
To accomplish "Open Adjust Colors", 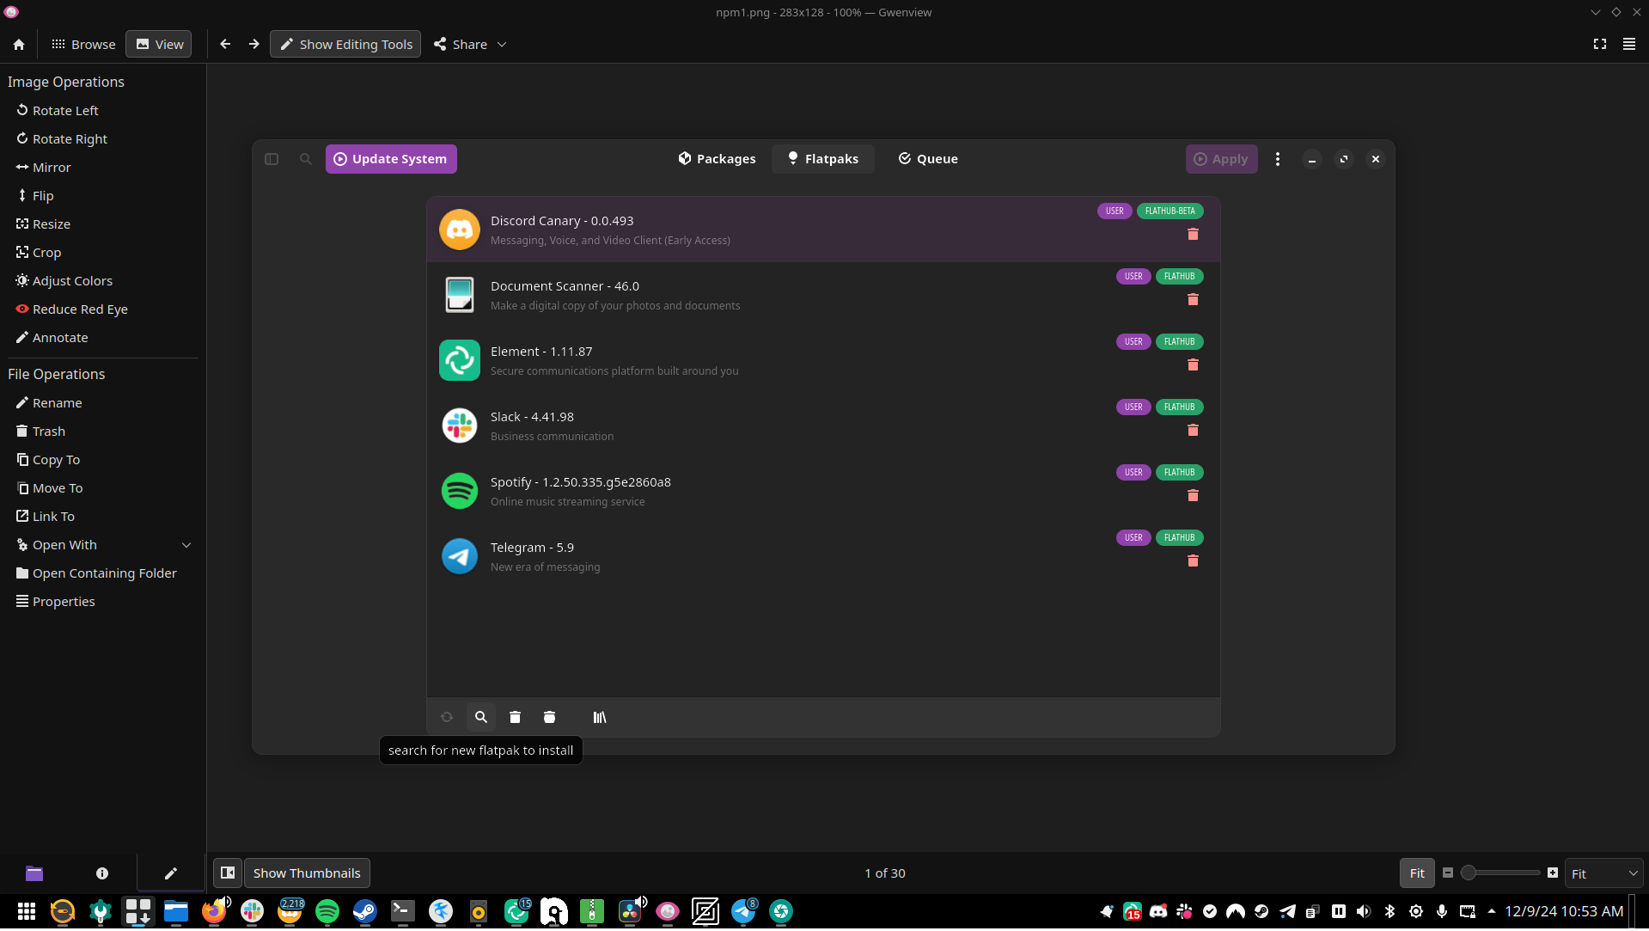I will pos(64,281).
